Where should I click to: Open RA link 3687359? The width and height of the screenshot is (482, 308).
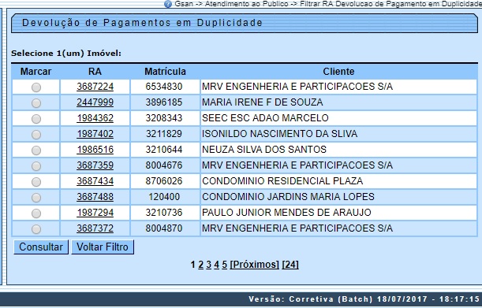tap(95, 165)
